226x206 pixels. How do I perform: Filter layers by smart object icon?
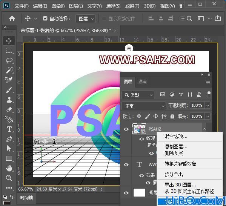(x=199, y=95)
